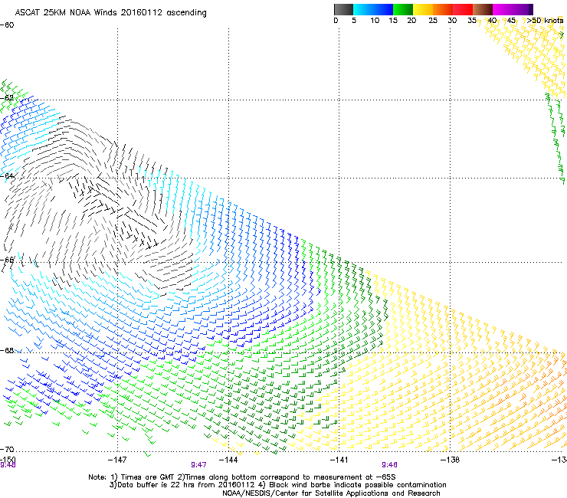The width and height of the screenshot is (567, 498).
Task: Click the 'NOAA/NESDIS/Center for Satellite Applications and Research' credit
Action: (331, 493)
